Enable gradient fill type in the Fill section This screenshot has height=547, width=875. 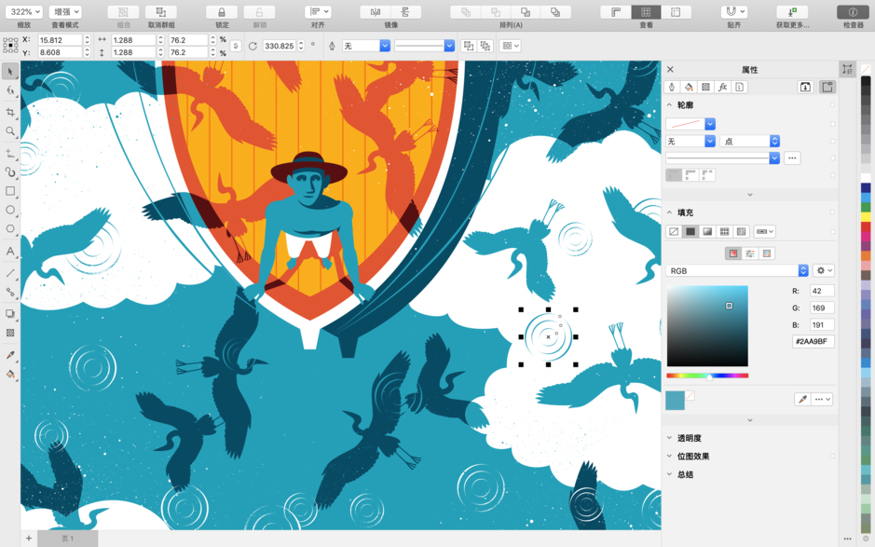click(x=705, y=230)
